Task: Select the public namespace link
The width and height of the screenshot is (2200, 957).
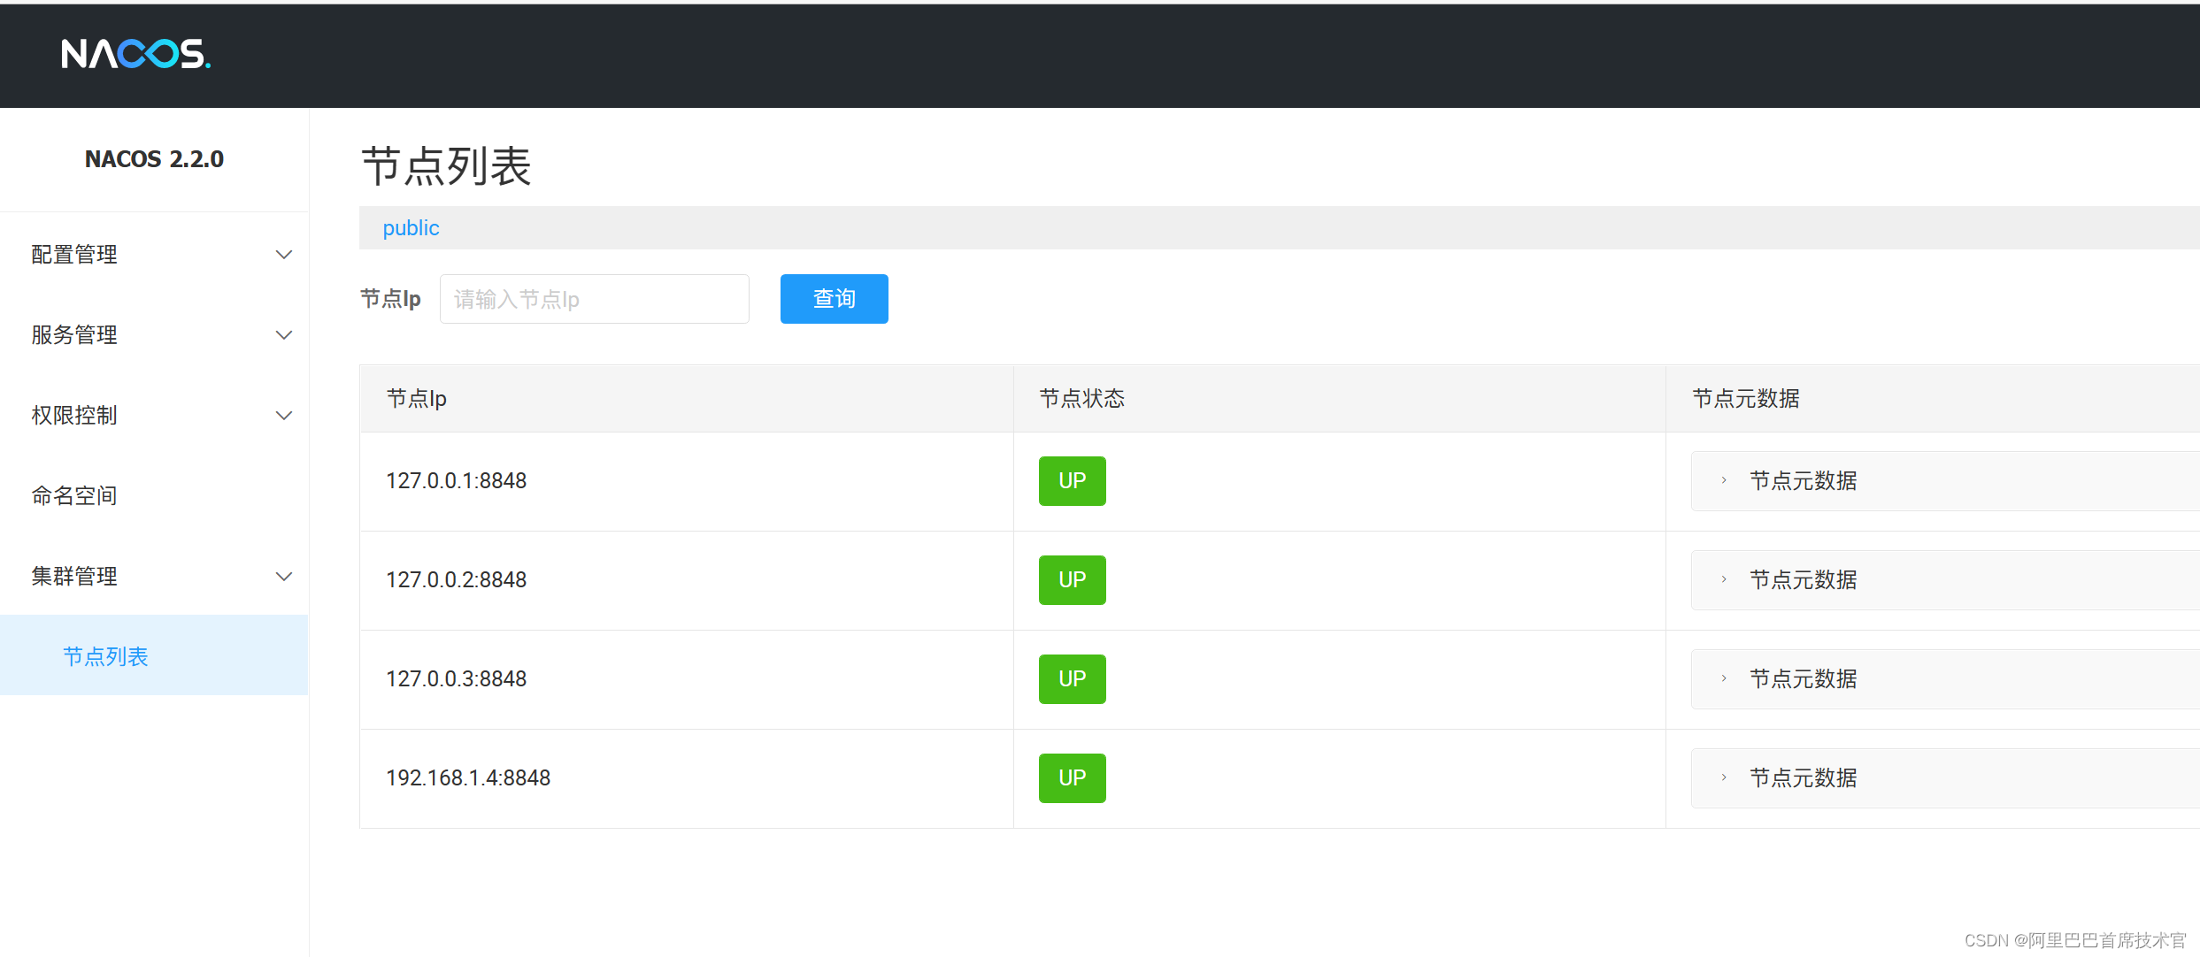Action: (411, 228)
